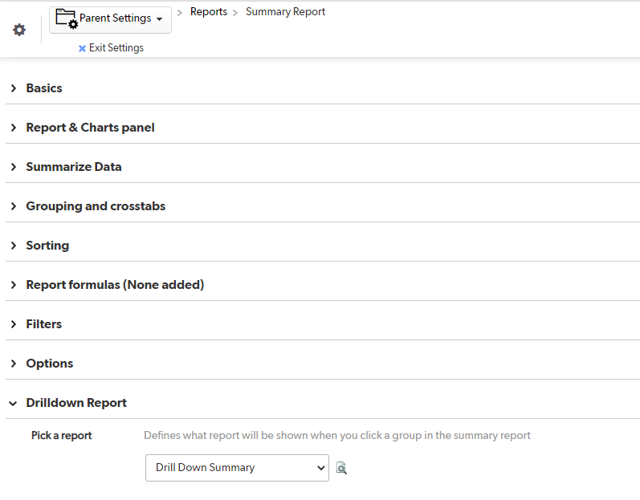This screenshot has height=500, width=640.
Task: Click Summary Report breadcrumb item
Action: coord(285,12)
